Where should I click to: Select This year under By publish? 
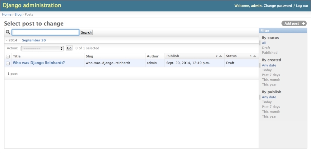tap(269, 116)
